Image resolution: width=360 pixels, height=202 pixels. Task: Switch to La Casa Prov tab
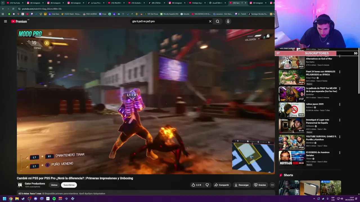[96, 3]
